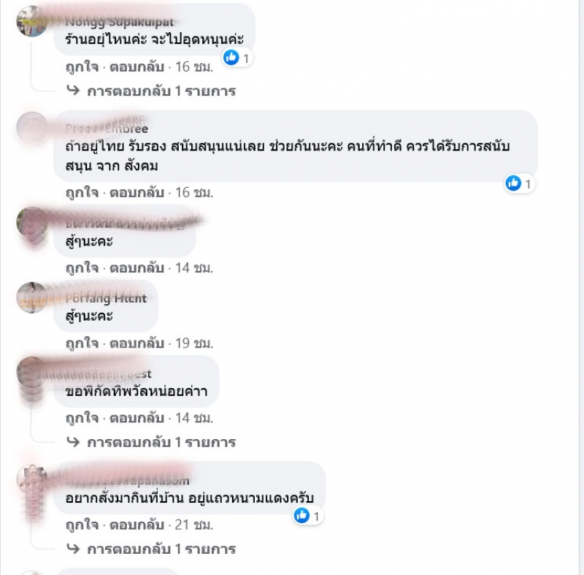Like the first "สู้ๆนะคะ" comment posted 14 ชม.
This screenshot has width=584, height=575.
(x=82, y=268)
